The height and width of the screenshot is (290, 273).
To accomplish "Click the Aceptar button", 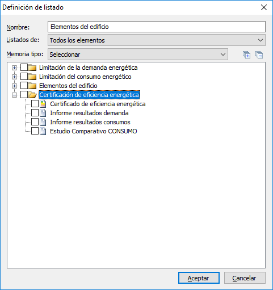I will 199,278.
